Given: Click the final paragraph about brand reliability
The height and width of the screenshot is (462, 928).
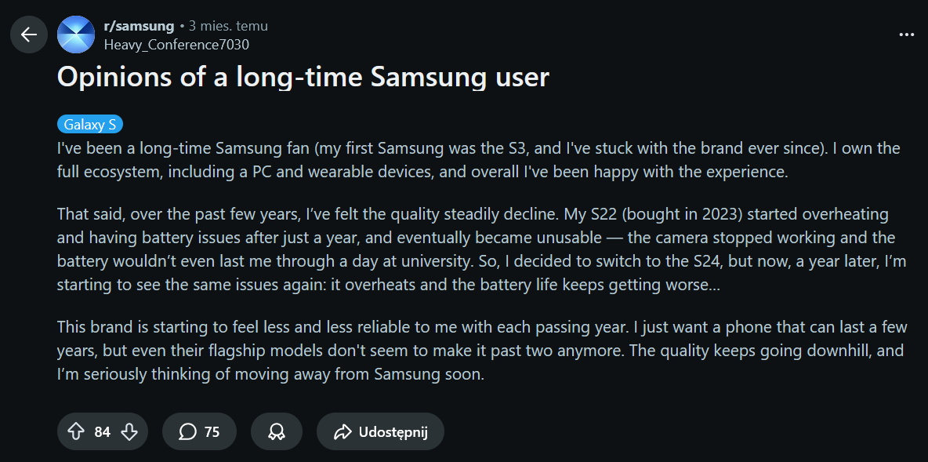Looking at the screenshot, I should [478, 350].
